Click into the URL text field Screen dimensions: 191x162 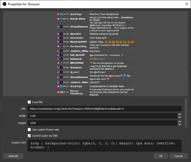coord(105,109)
